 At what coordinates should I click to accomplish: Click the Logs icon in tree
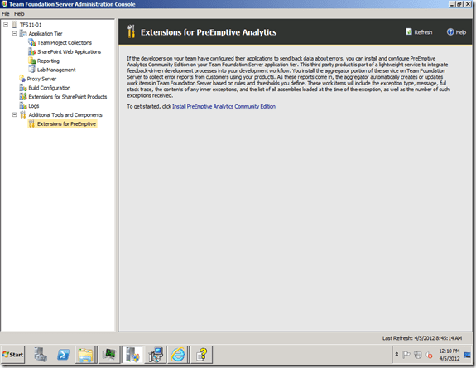tap(23, 106)
